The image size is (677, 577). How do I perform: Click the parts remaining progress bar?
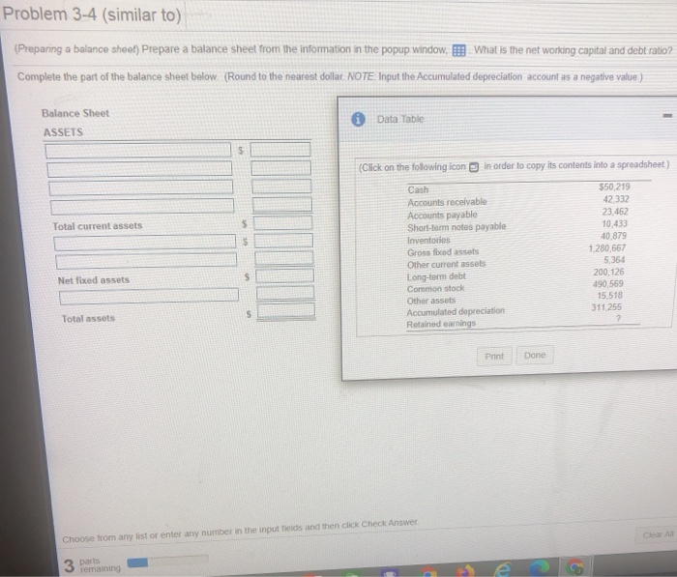(x=167, y=562)
